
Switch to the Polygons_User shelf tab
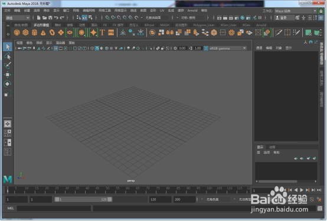click(204, 25)
